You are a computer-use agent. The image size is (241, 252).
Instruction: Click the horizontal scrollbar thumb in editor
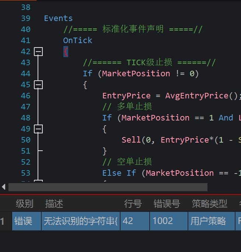(108, 187)
